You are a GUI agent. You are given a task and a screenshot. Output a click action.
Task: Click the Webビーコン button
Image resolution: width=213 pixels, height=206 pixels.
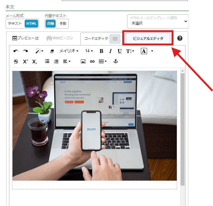coord(60,38)
